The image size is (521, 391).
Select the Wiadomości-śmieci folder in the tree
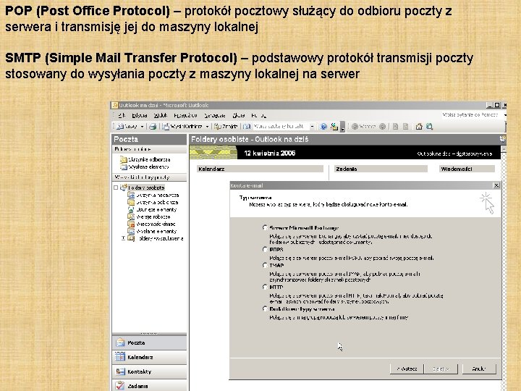coord(151,224)
